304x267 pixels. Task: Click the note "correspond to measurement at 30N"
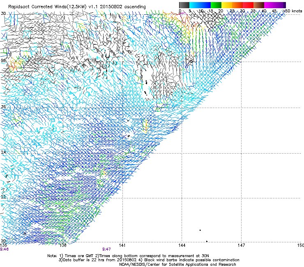point(174,256)
